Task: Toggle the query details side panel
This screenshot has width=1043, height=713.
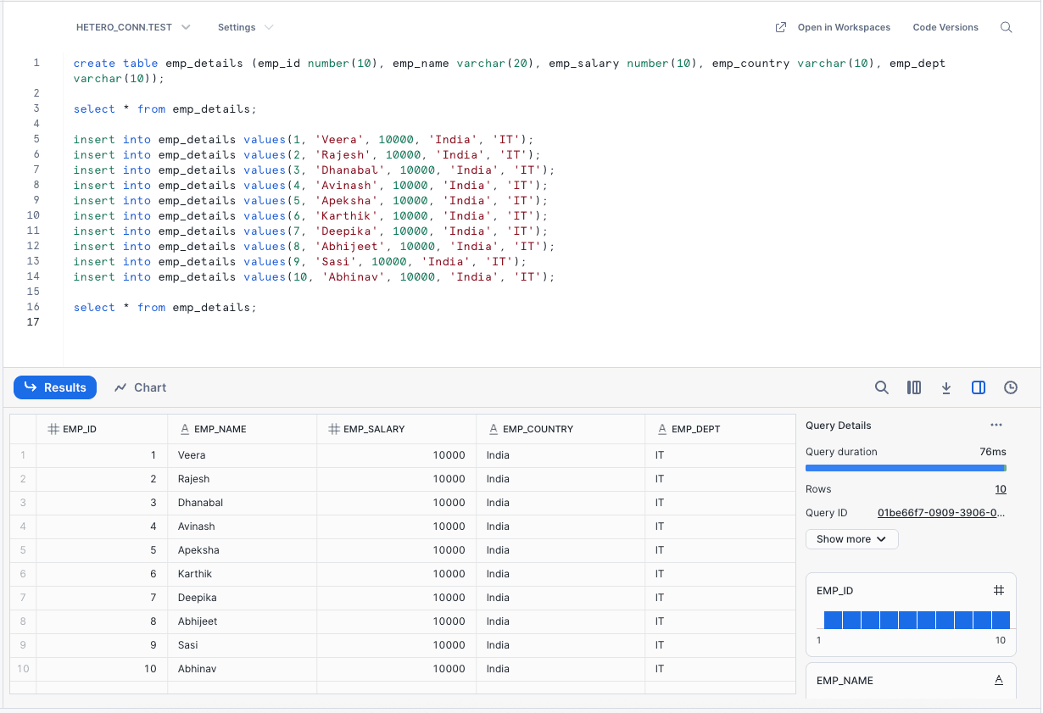Action: (x=979, y=387)
